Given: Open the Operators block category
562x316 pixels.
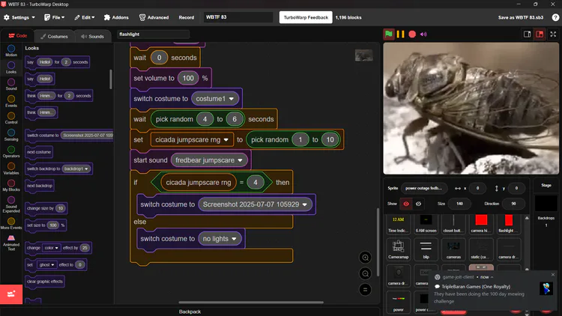Looking at the screenshot, I should (11, 151).
